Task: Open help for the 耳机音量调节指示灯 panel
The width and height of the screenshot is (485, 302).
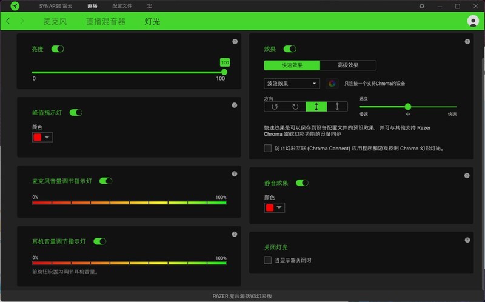Action: (235, 234)
